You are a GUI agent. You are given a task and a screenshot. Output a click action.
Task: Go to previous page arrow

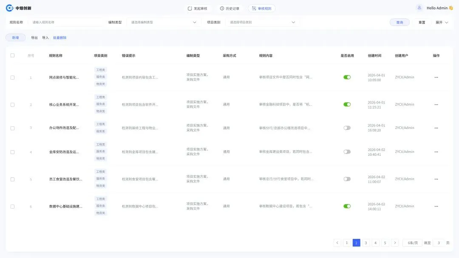coord(337,243)
